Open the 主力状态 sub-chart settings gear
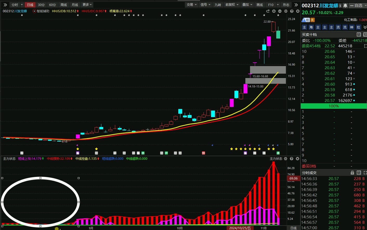The height and width of the screenshot is (230, 367). [286, 159]
